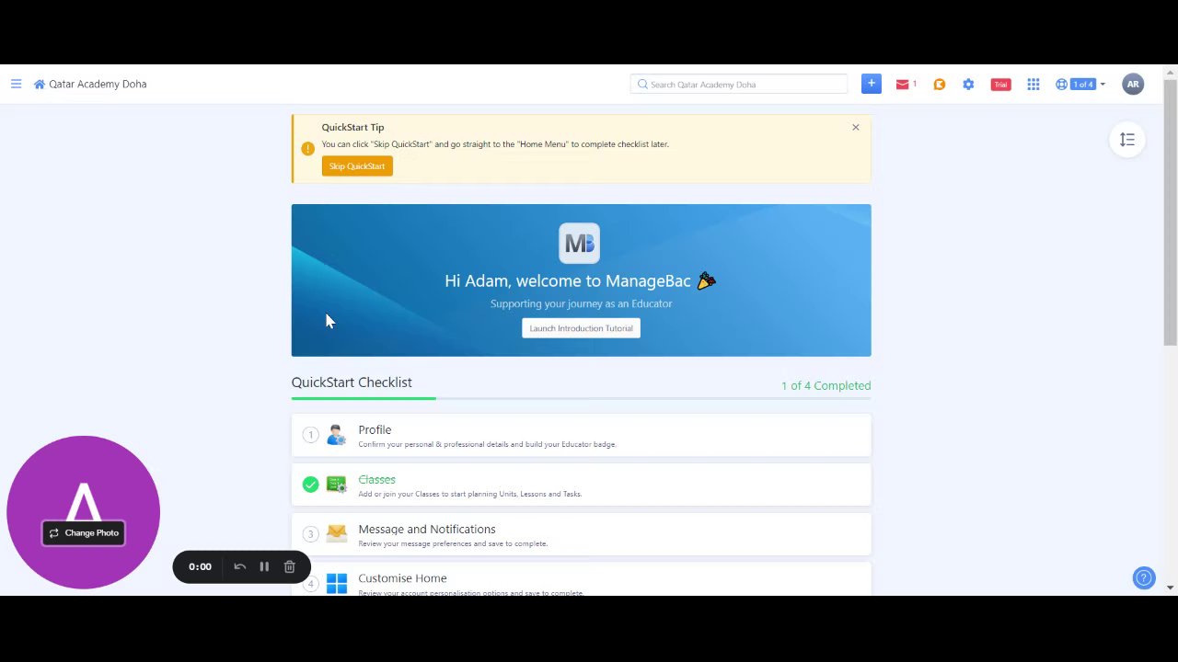Open the Classes checklist item
This screenshot has width=1178, height=662.
(581, 485)
